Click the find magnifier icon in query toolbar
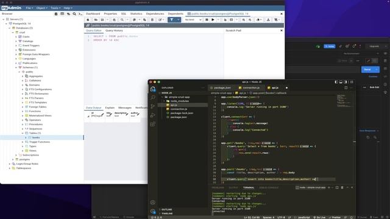This screenshot has width=390, height=219. pos(122,20)
